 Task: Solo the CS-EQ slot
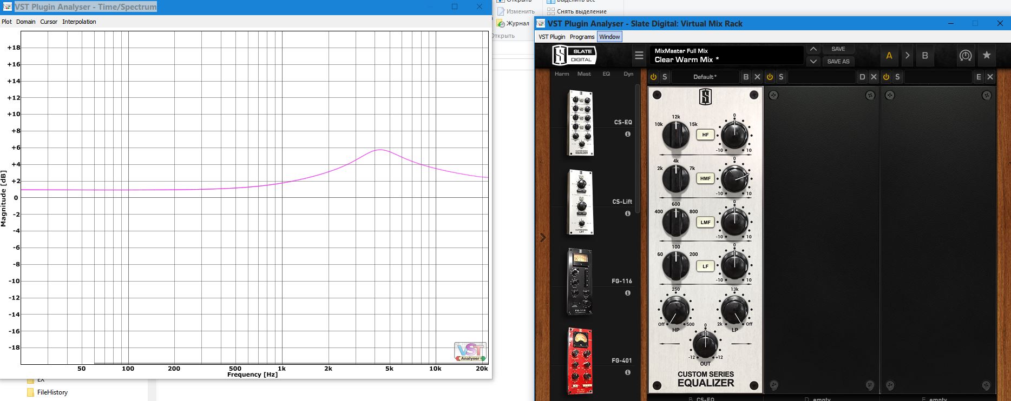tap(665, 77)
